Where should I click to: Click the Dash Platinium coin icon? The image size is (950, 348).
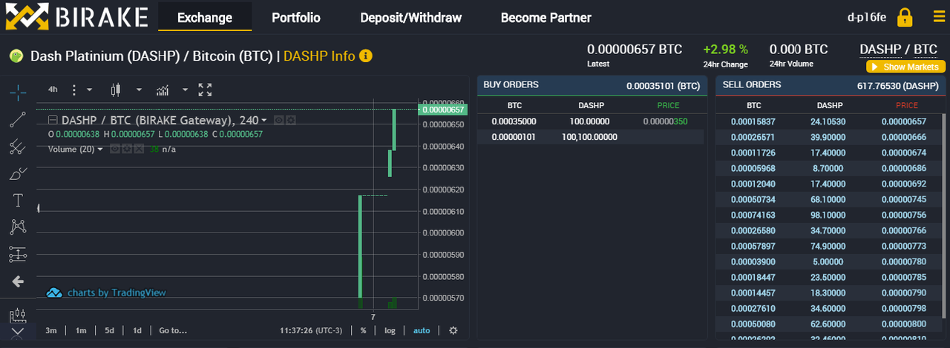[x=16, y=56]
